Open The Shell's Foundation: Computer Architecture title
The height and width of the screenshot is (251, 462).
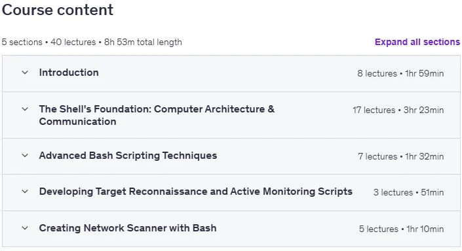157,115
